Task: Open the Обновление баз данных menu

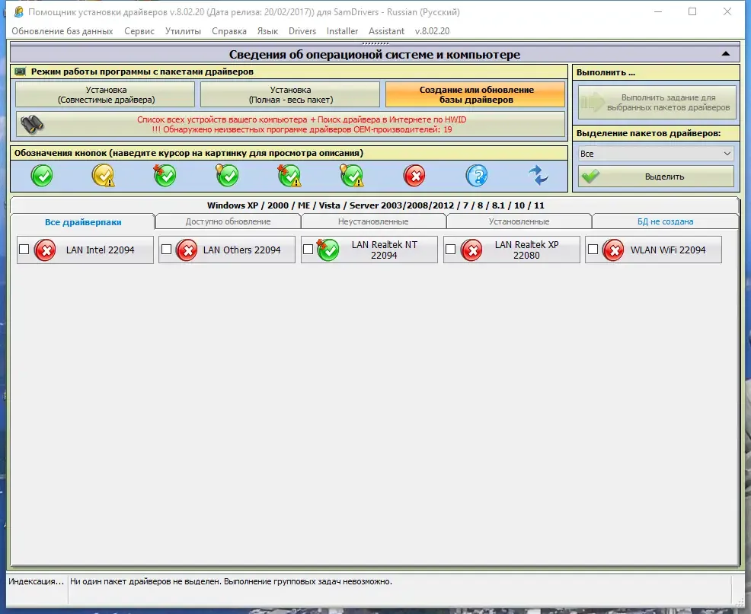Action: point(62,31)
